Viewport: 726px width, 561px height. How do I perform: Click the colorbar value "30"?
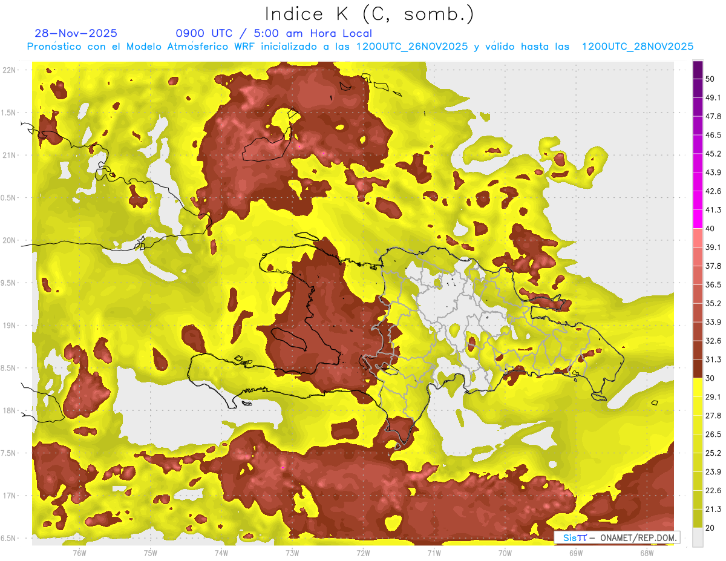[711, 378]
